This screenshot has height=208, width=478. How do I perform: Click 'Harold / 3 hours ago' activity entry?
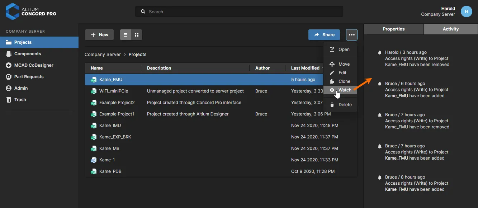tap(406, 53)
